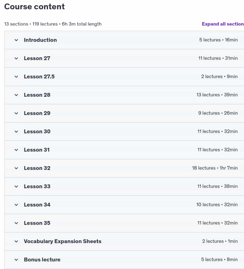Select the Lesson 32 title
Screen dimensions: 244x269
(37, 168)
